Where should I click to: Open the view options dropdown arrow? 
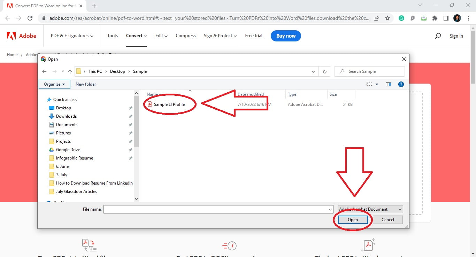pyautogui.click(x=377, y=84)
